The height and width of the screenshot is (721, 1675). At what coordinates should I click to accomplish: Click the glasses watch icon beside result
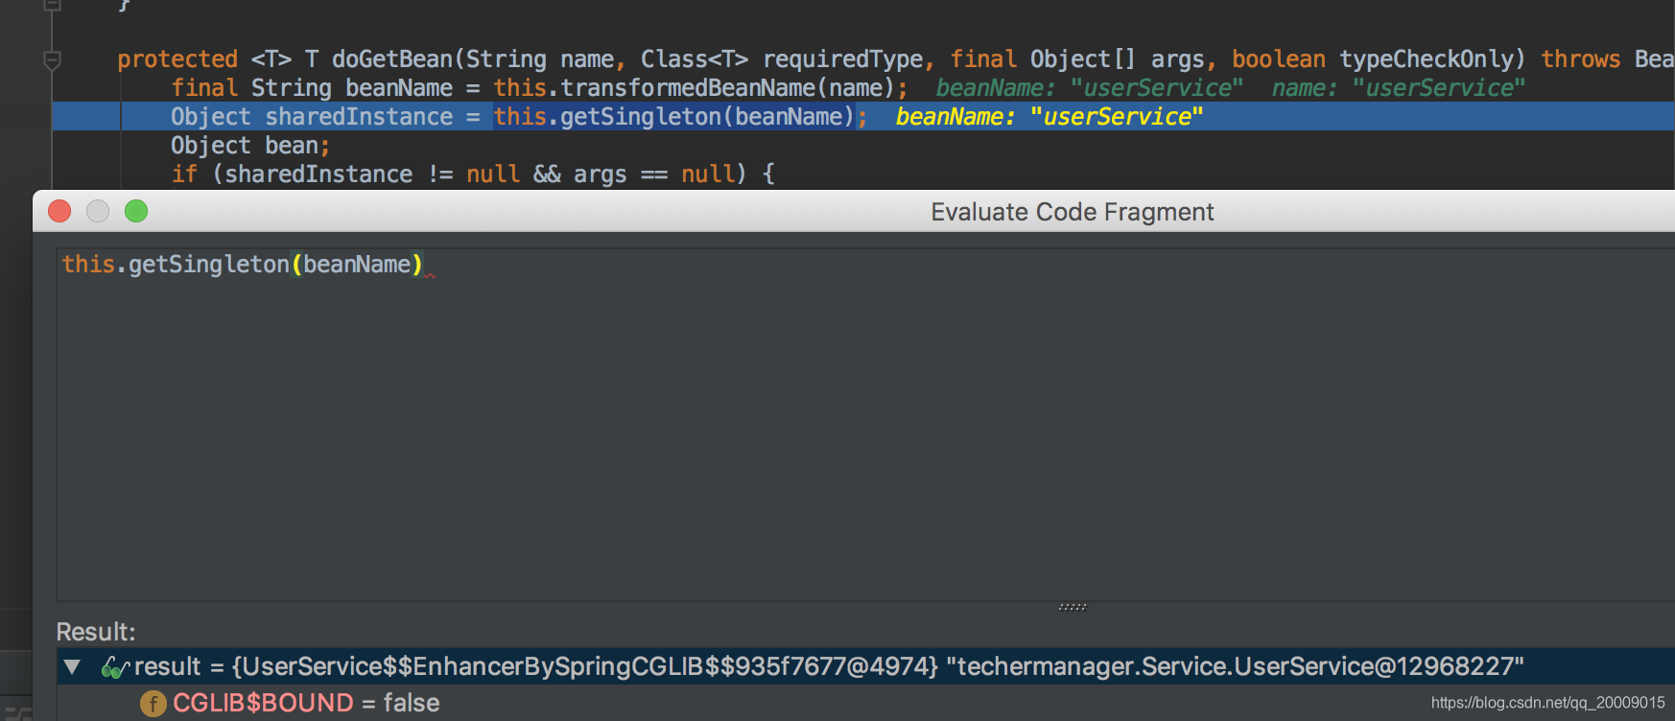point(115,667)
